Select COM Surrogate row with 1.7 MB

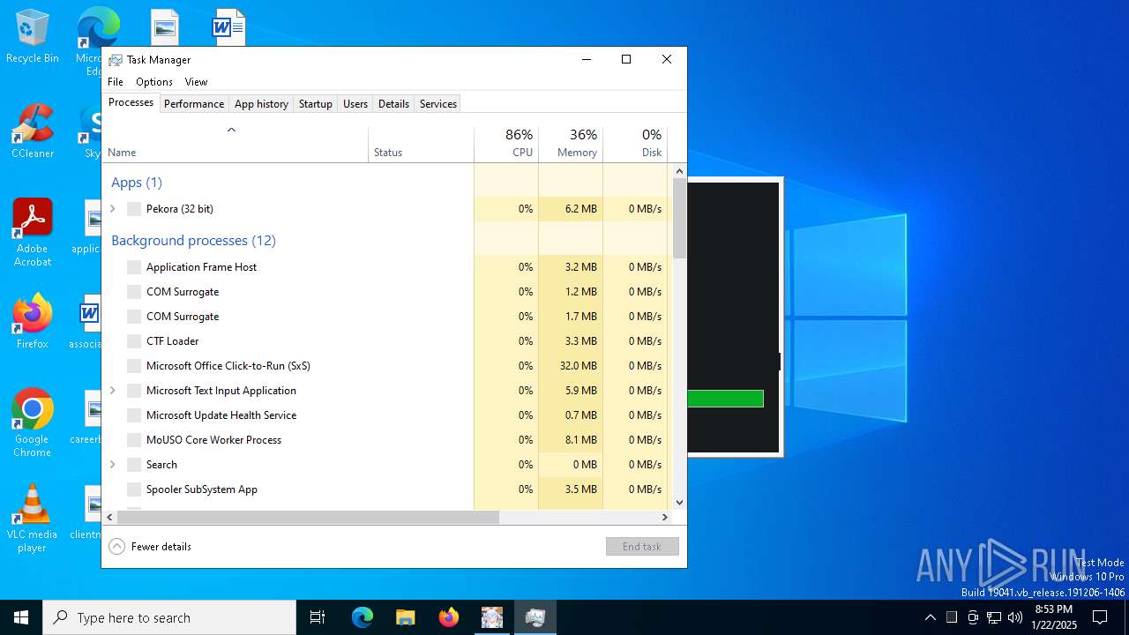click(385, 317)
